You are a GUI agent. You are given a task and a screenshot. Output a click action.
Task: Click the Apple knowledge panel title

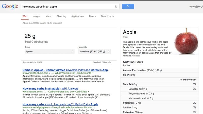pyautogui.click(x=130, y=32)
